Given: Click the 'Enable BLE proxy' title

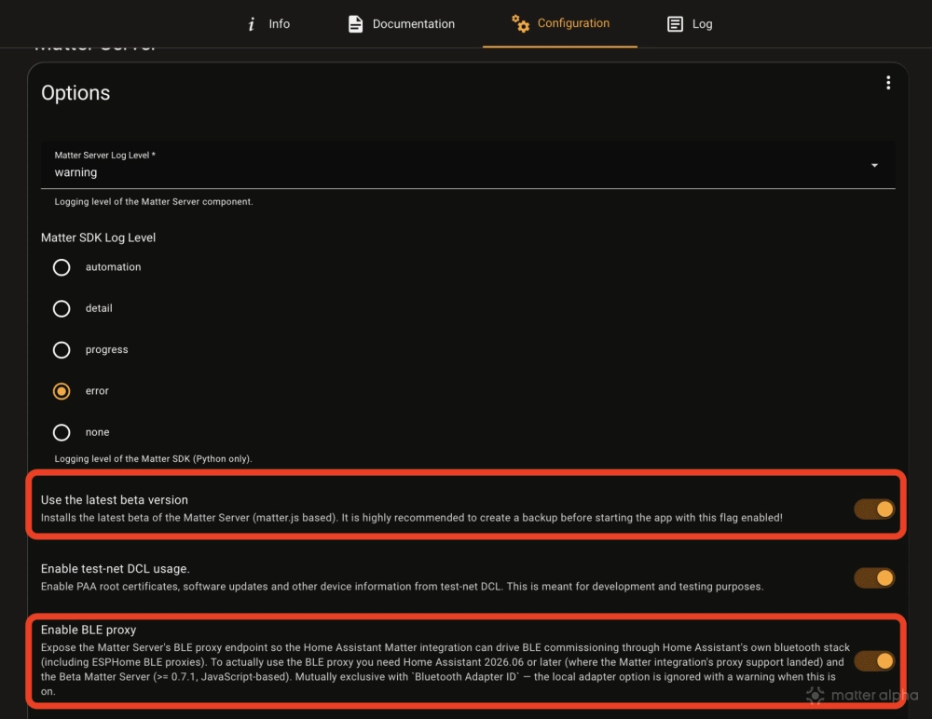Looking at the screenshot, I should 89,630.
